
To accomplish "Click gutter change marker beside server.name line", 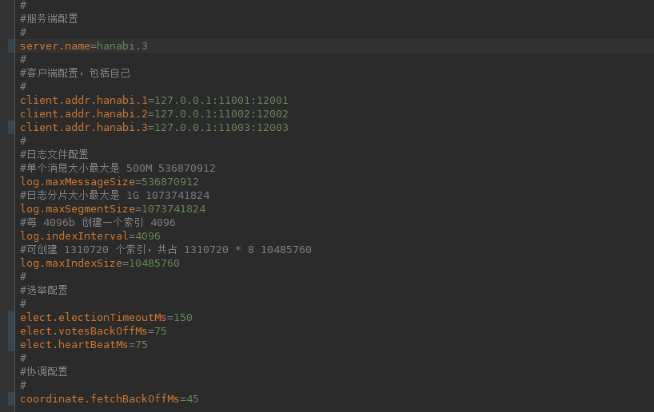I will pyautogui.click(x=10, y=46).
